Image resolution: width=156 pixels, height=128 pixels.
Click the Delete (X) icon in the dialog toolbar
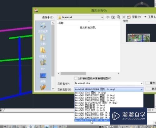pos(124,17)
